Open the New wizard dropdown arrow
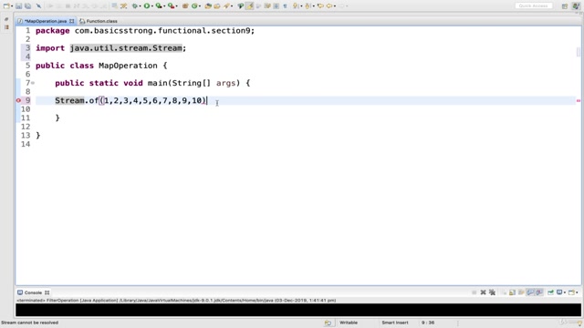The width and height of the screenshot is (584, 328). [12, 6]
